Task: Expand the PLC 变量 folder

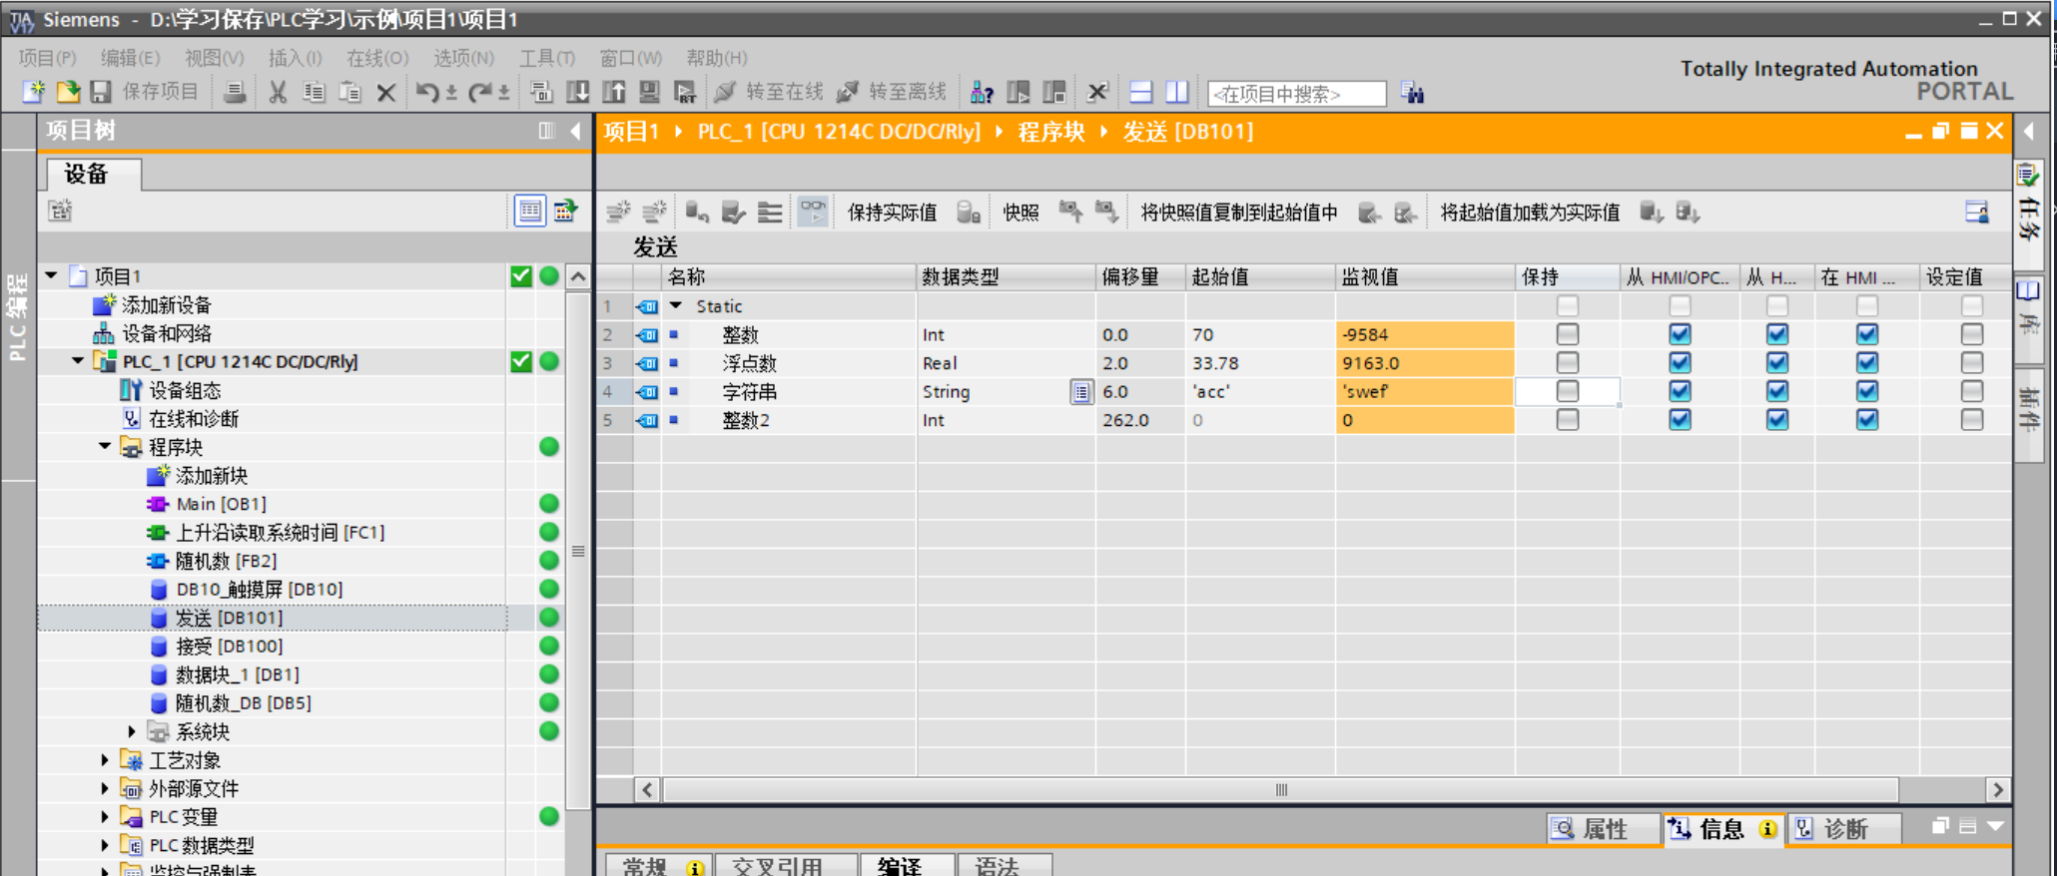Action: point(105,817)
